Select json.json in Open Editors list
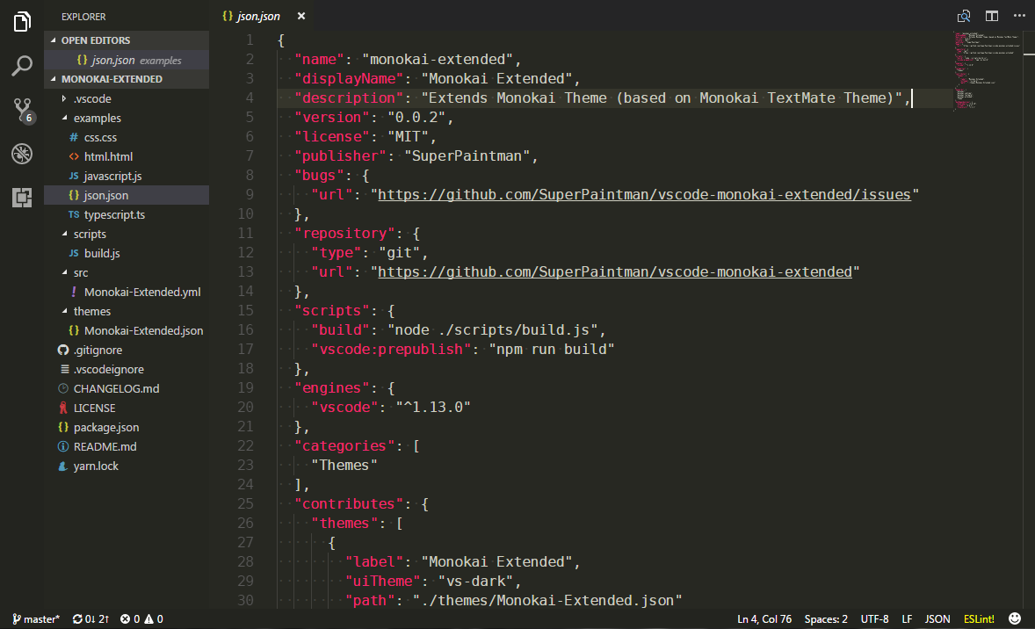This screenshot has width=1035, height=629. (x=127, y=60)
